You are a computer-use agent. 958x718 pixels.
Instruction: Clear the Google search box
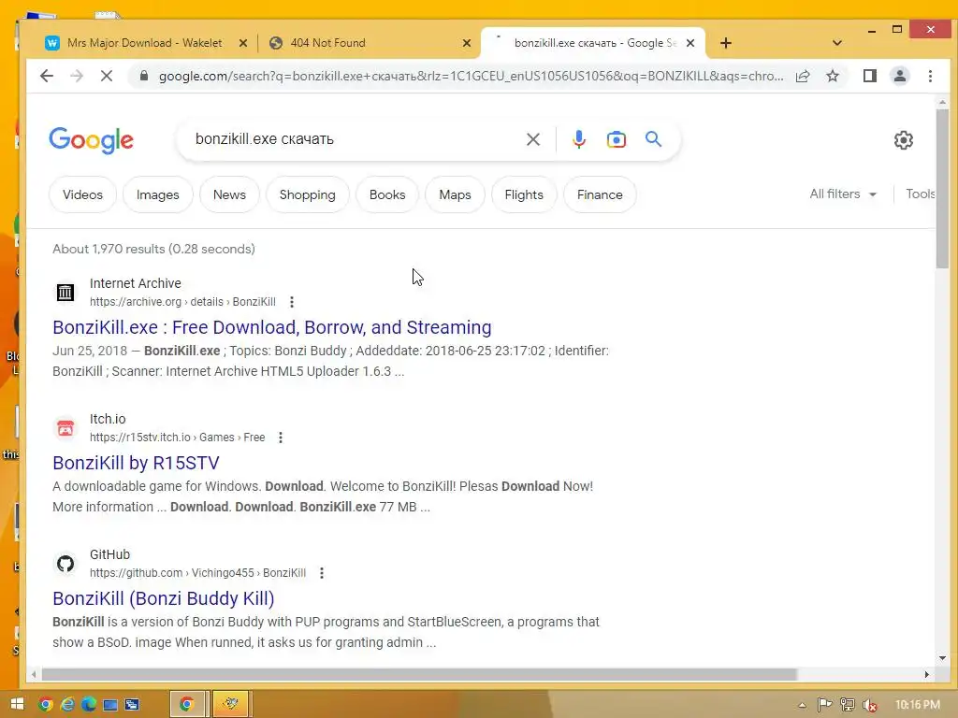(532, 139)
